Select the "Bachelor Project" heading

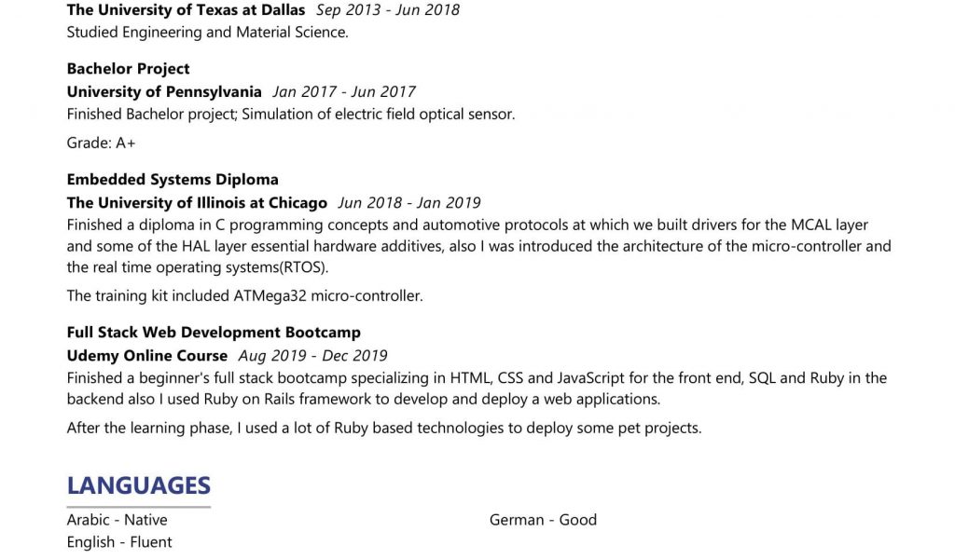[x=128, y=69]
